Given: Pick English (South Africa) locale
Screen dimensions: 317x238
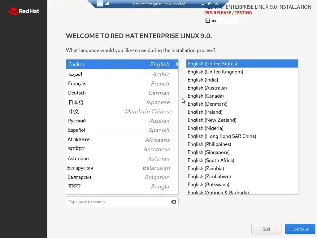Looking at the screenshot, I should (x=242, y=160).
